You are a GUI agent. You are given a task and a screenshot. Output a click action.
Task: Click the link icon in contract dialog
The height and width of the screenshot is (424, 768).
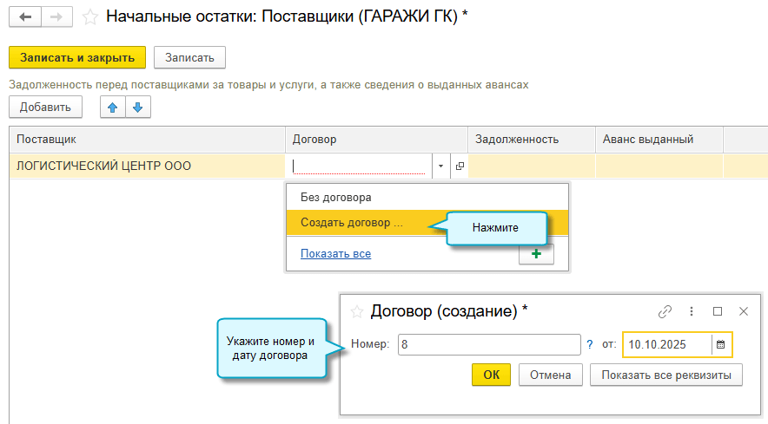(665, 311)
